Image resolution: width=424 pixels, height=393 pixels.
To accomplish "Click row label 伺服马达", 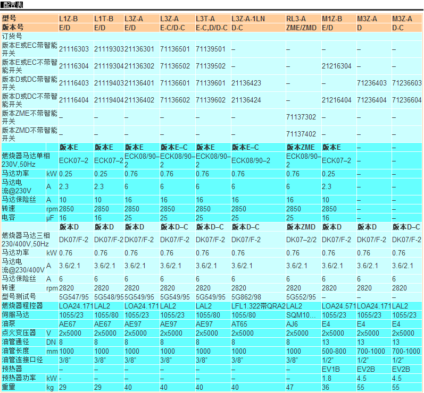I will pos(15,315).
